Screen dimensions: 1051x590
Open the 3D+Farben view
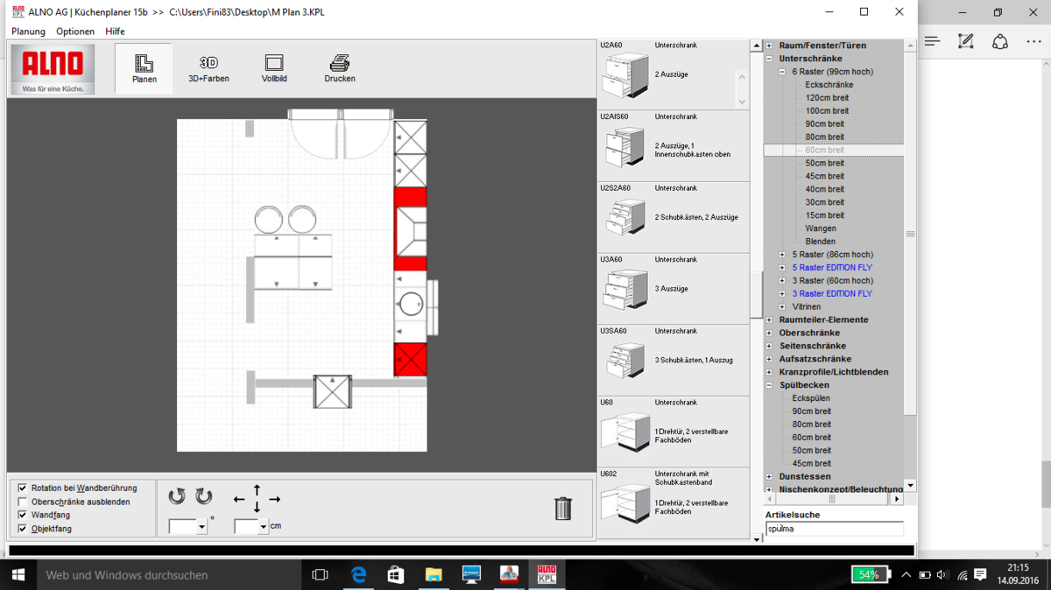click(208, 68)
